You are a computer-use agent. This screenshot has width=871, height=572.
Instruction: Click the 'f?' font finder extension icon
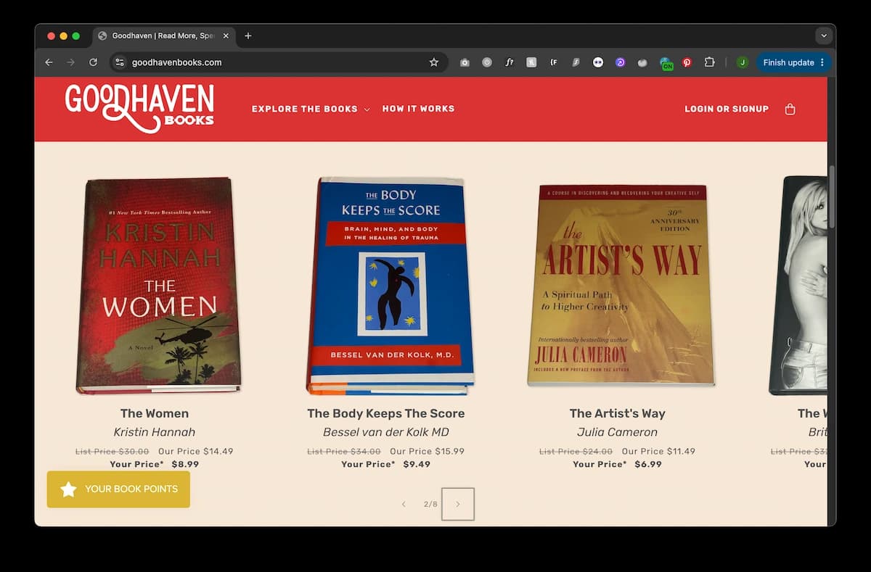pyautogui.click(x=510, y=62)
